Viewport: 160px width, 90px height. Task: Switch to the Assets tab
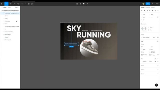pyautogui.click(x=9, y=7)
